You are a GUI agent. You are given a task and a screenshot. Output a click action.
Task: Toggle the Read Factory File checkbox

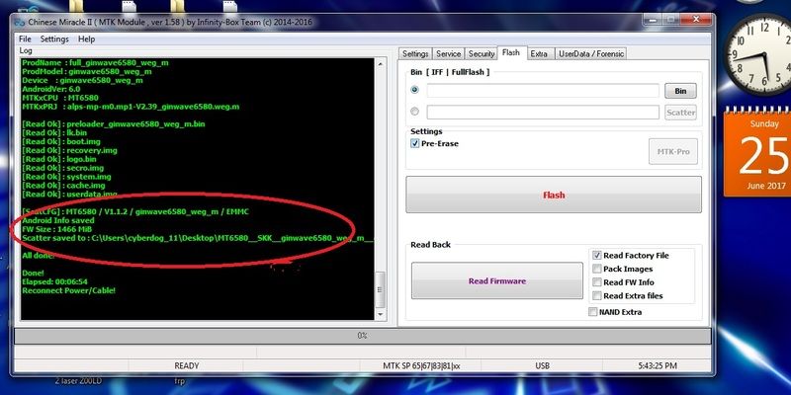coord(597,255)
